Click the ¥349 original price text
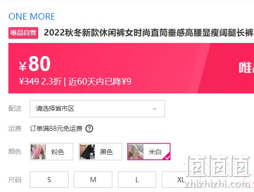Image resolution: width=254 pixels, height=192 pixels. (29, 81)
